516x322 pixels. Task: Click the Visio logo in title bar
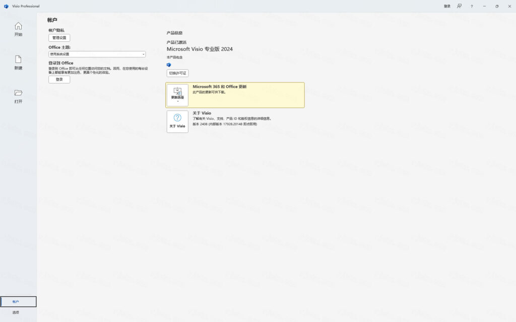click(6, 6)
